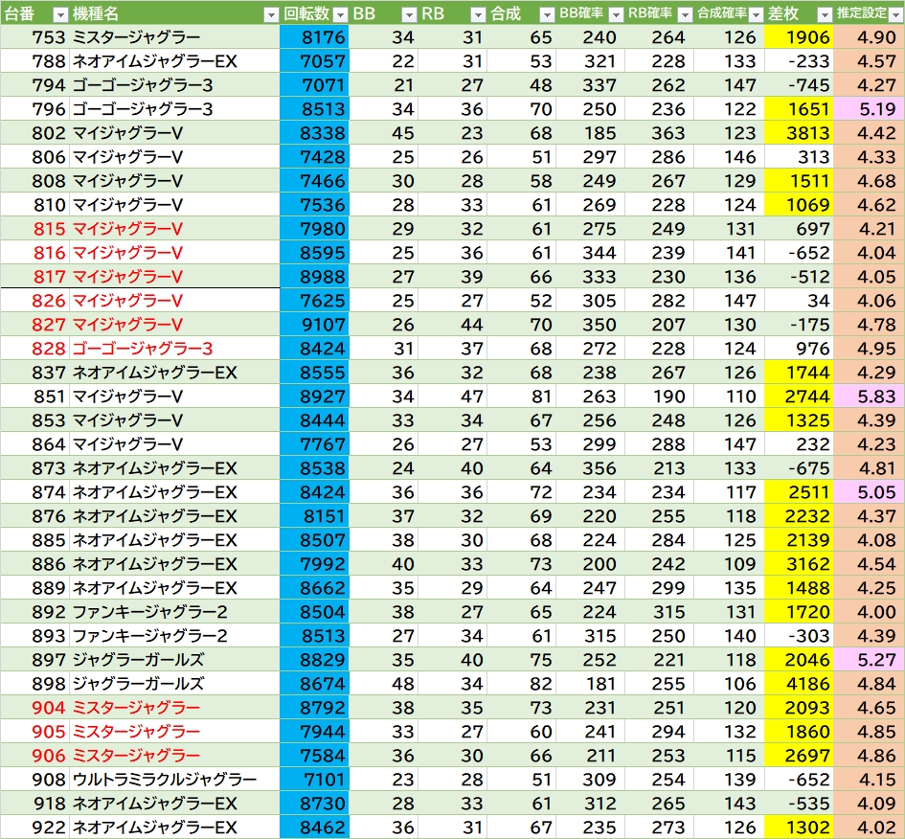The image size is (905, 839).
Task: Open the 差枚 column filter dropdown
Action: coord(823,14)
